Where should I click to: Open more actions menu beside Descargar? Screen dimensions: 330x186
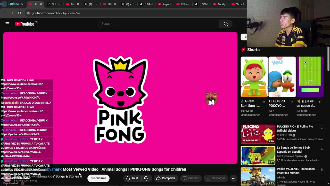(234, 178)
